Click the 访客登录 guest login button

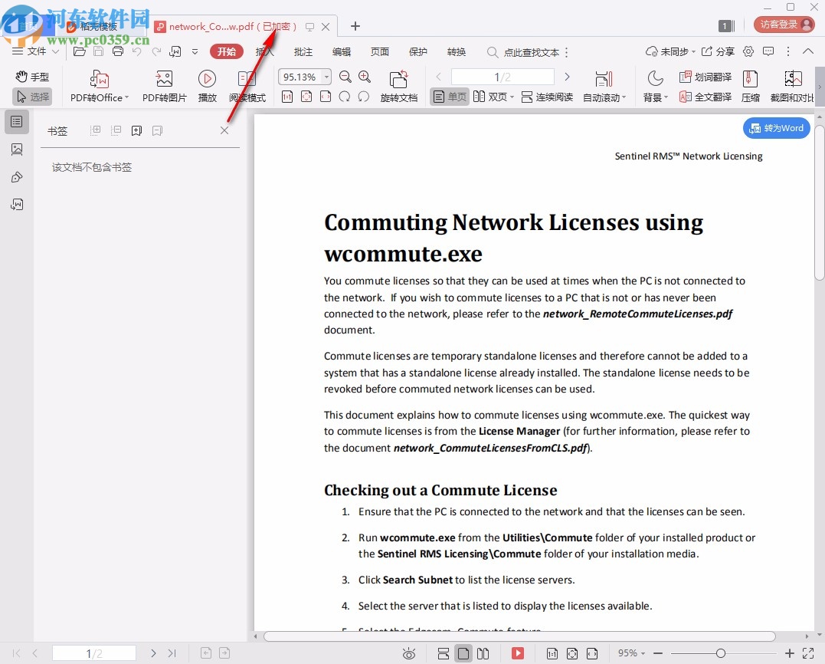click(x=784, y=25)
